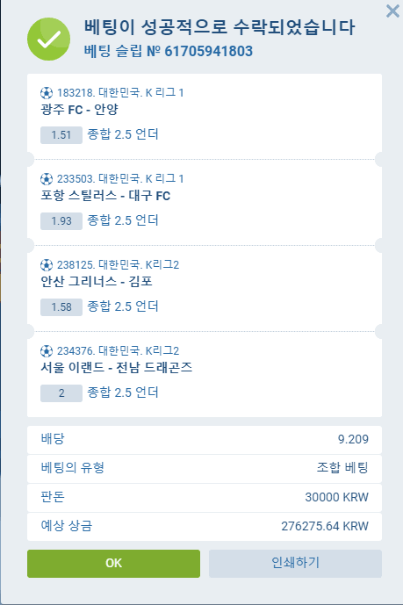
Task: Click the 예상 상금 276275.64 KRW row
Action: (x=205, y=526)
